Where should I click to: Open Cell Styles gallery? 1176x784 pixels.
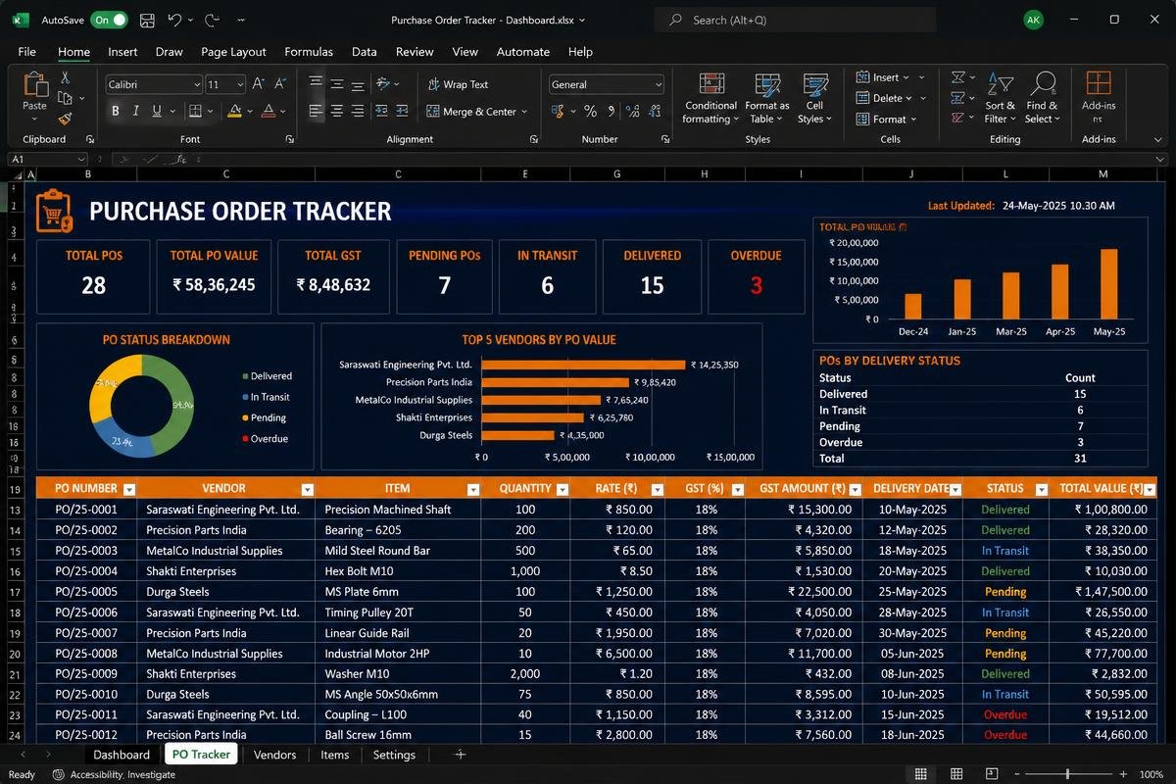(x=814, y=98)
